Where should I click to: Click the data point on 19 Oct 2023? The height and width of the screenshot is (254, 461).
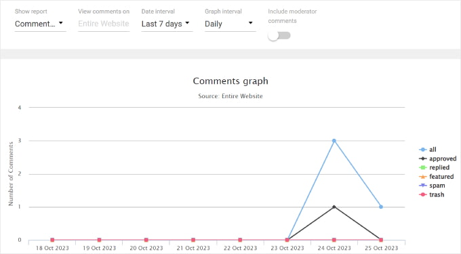(100, 240)
